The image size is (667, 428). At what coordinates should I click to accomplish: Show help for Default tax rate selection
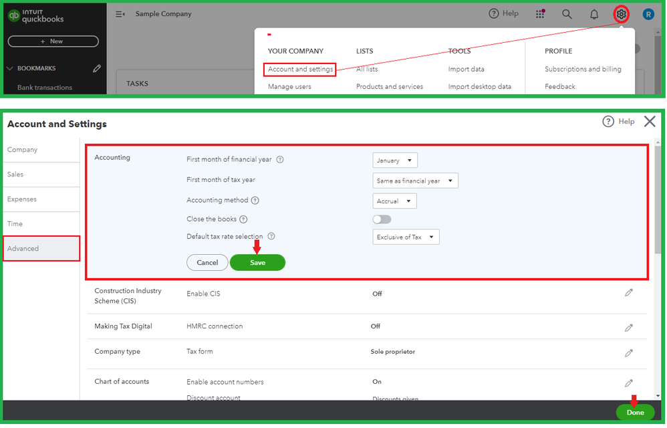tap(271, 236)
